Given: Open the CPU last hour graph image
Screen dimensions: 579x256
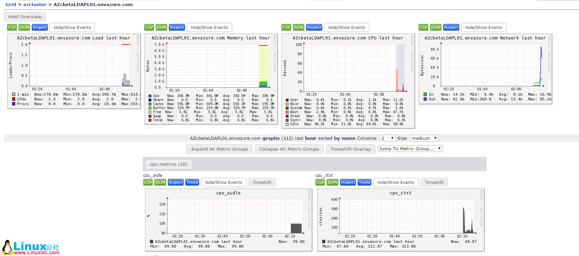Looking at the screenshot, I should [348, 81].
